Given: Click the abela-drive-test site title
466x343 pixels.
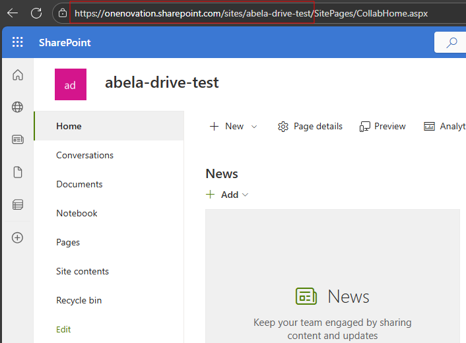Looking at the screenshot, I should [x=162, y=82].
